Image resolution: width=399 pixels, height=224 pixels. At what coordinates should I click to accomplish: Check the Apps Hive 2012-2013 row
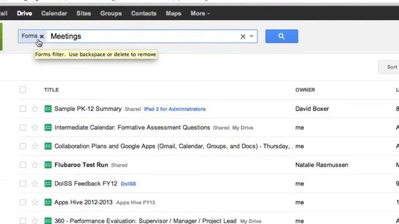pyautogui.click(x=22, y=202)
